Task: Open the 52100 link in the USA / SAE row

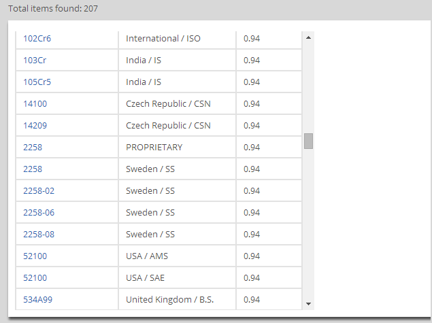Action: pyautogui.click(x=35, y=278)
